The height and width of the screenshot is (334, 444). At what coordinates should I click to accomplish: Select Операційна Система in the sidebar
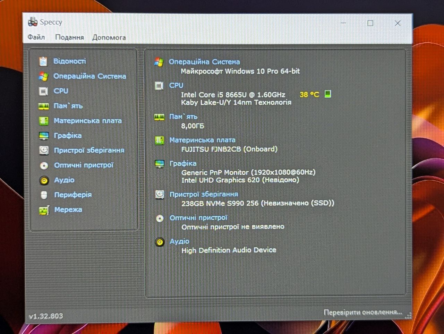coord(90,76)
